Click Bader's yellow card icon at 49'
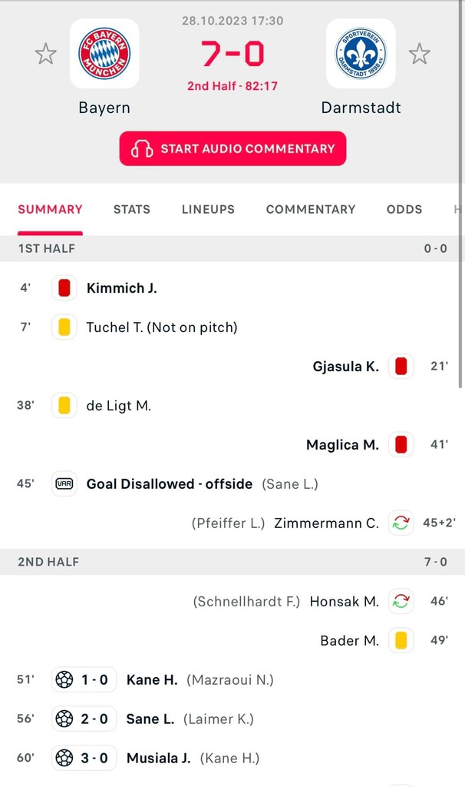This screenshot has height=787, width=465. coord(401,640)
